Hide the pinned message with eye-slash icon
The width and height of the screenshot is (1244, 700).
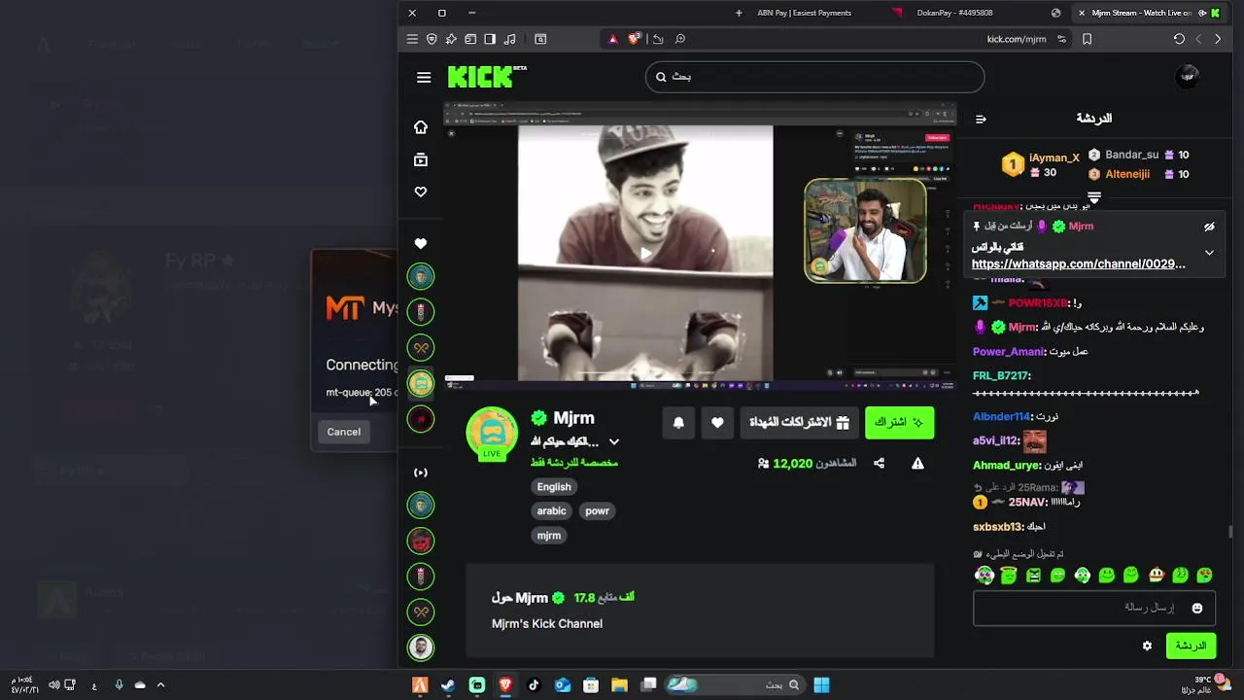click(1209, 227)
